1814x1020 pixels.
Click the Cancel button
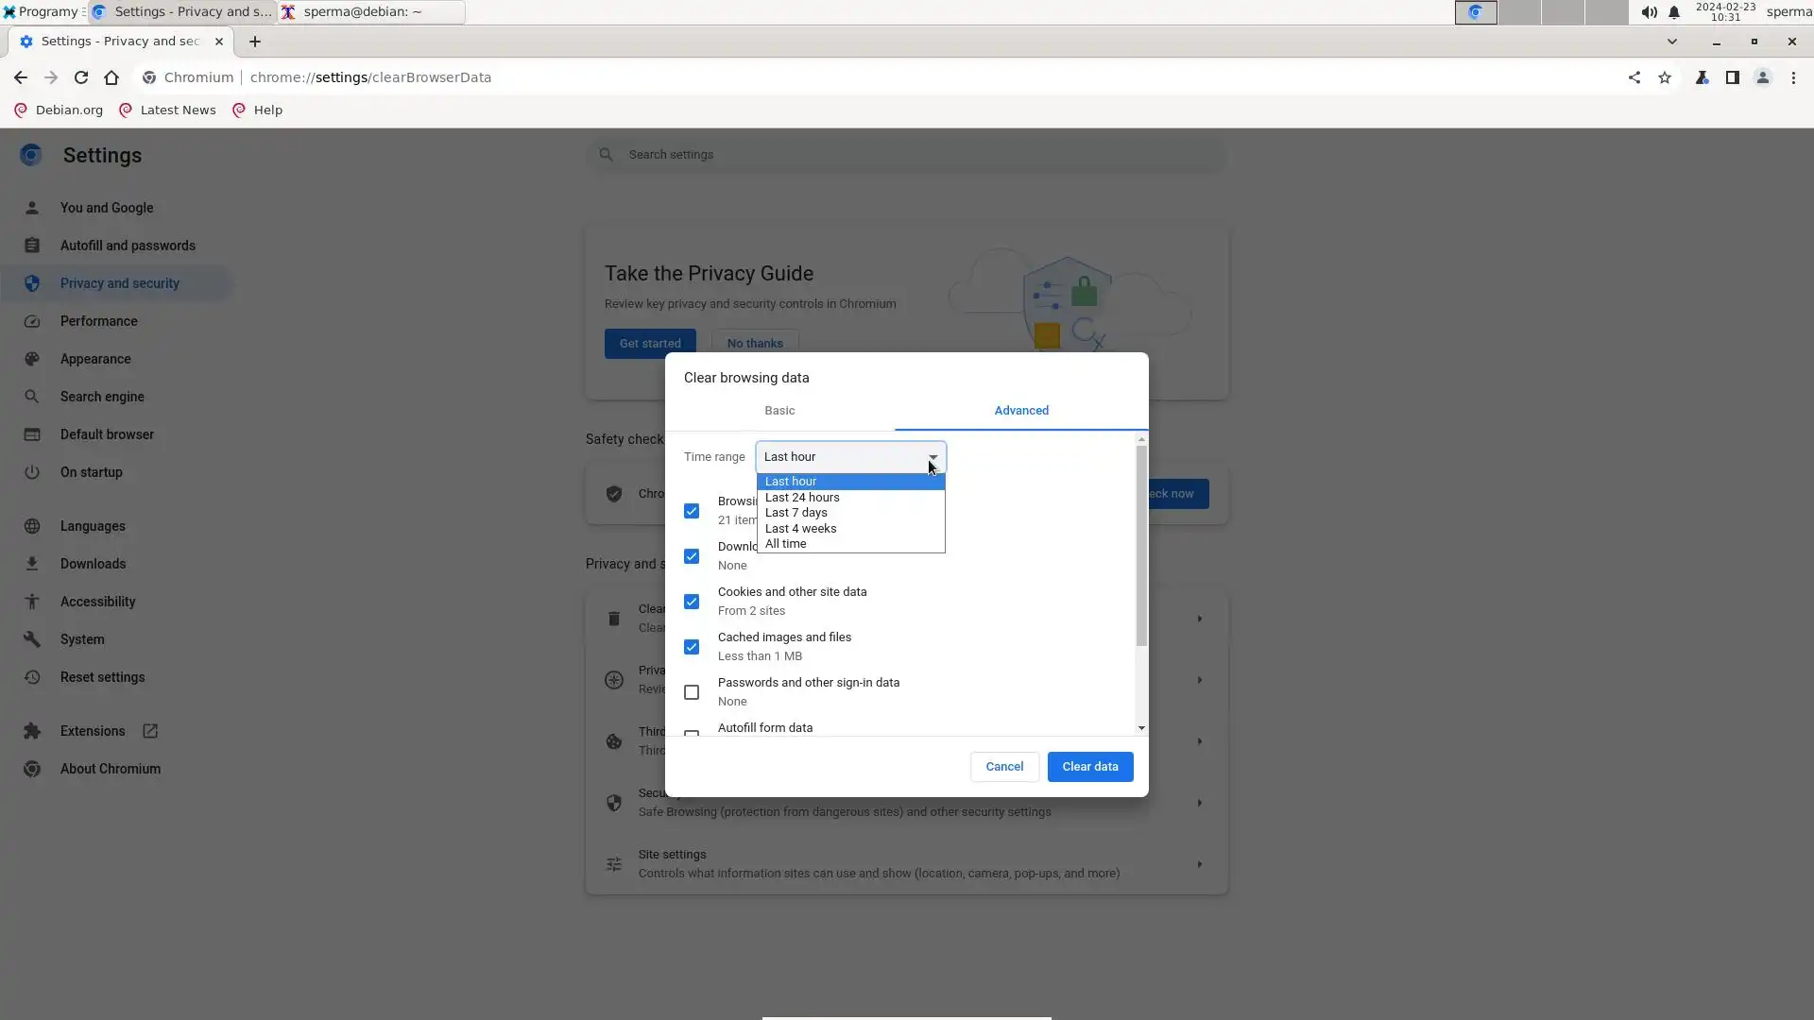pos(1004,767)
